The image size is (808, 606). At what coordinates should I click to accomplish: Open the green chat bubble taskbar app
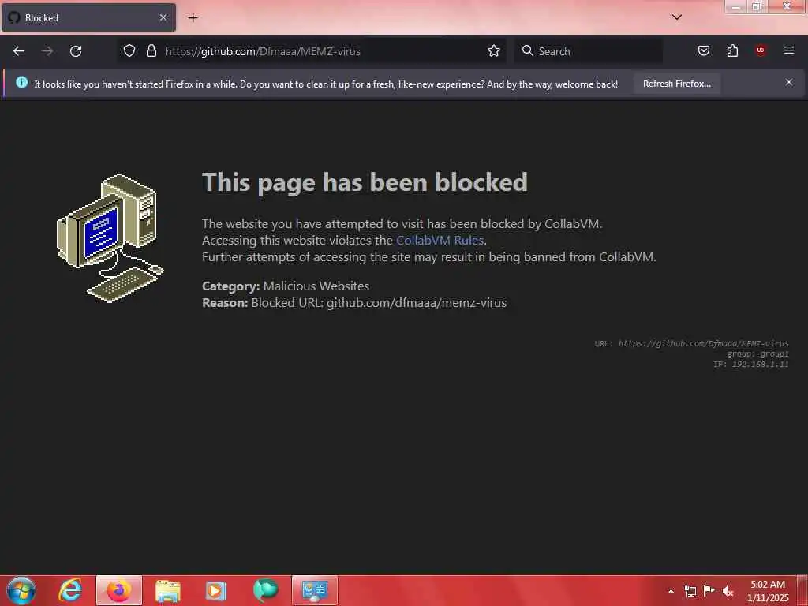coord(265,590)
